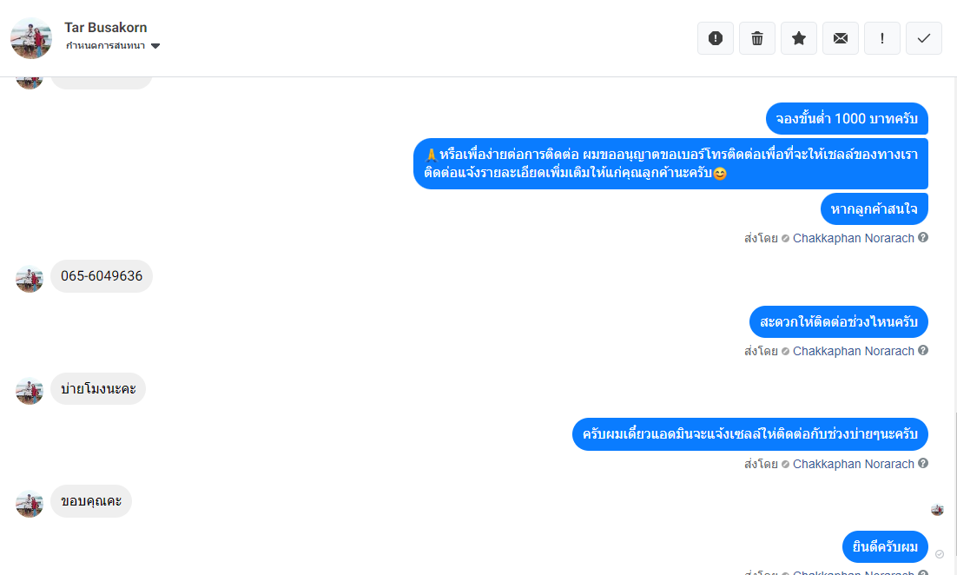Image resolution: width=957 pixels, height=575 pixels.
Task: Mark conversation unread with envelope icon
Action: 841,38
